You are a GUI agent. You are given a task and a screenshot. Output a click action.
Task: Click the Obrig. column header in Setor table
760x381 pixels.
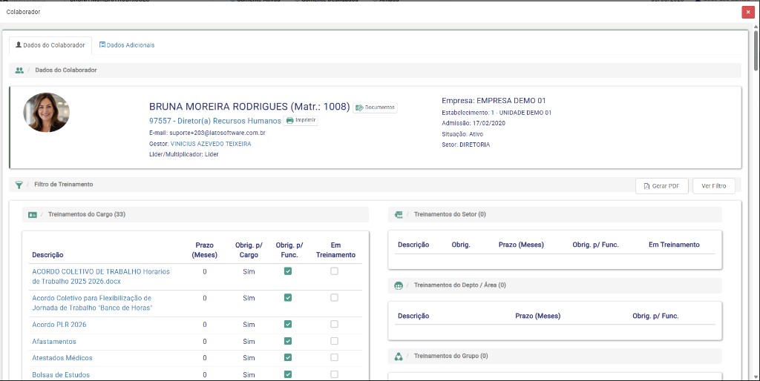pos(461,245)
